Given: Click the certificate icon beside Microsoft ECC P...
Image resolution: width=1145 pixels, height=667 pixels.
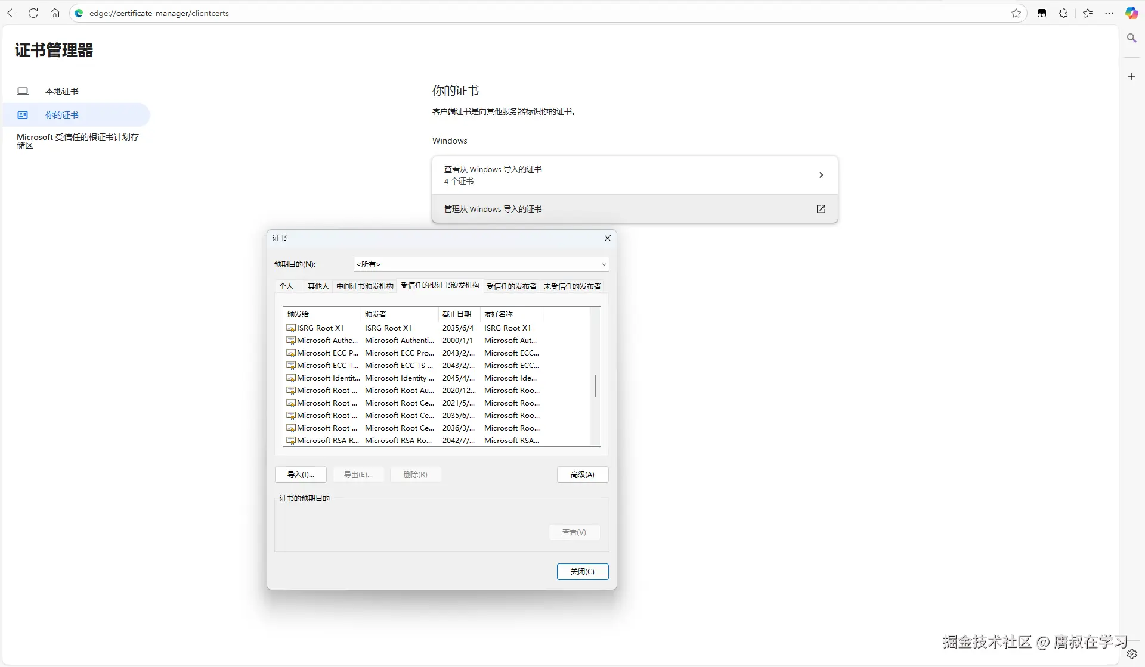Looking at the screenshot, I should 291,353.
